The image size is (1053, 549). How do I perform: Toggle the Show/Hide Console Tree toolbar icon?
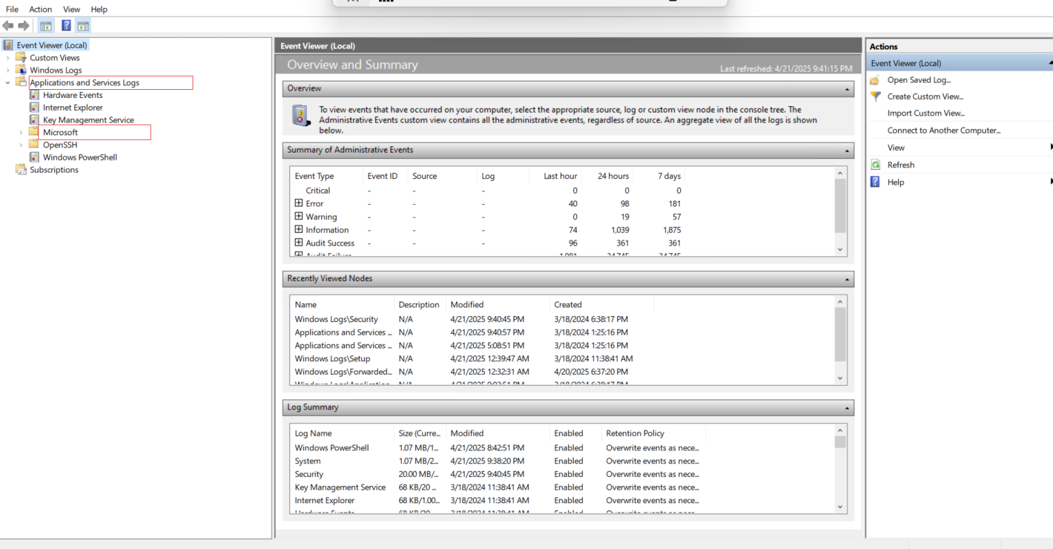pos(45,25)
